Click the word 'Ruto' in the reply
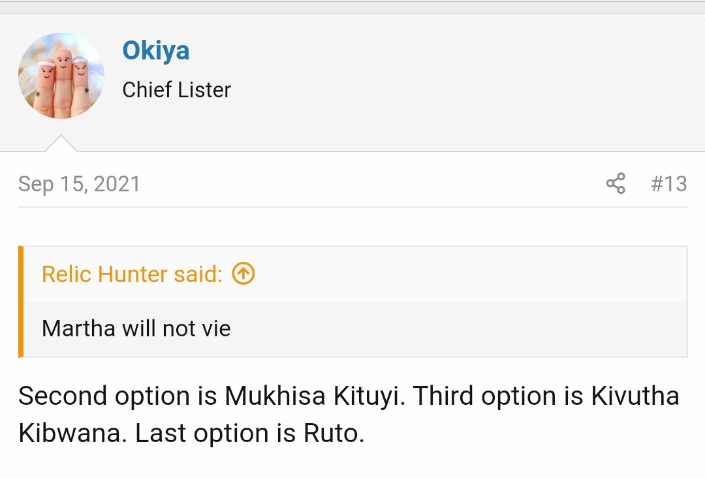705x478 pixels. tap(332, 434)
